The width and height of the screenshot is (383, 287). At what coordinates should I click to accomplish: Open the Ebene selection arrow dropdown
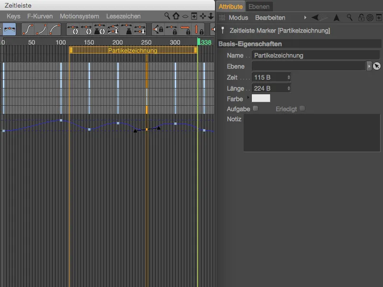point(369,66)
